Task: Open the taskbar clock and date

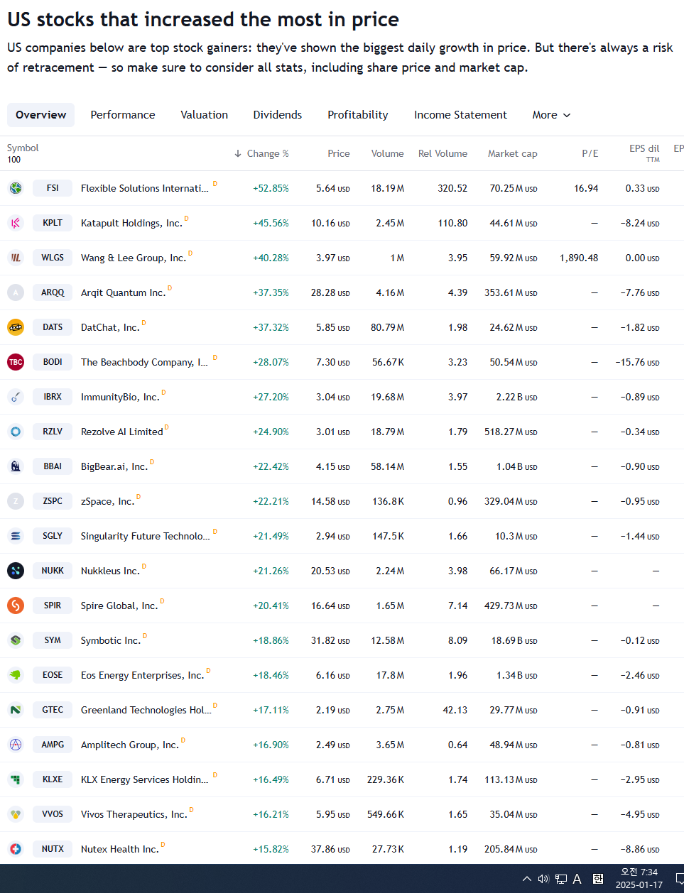Action: pyautogui.click(x=639, y=878)
